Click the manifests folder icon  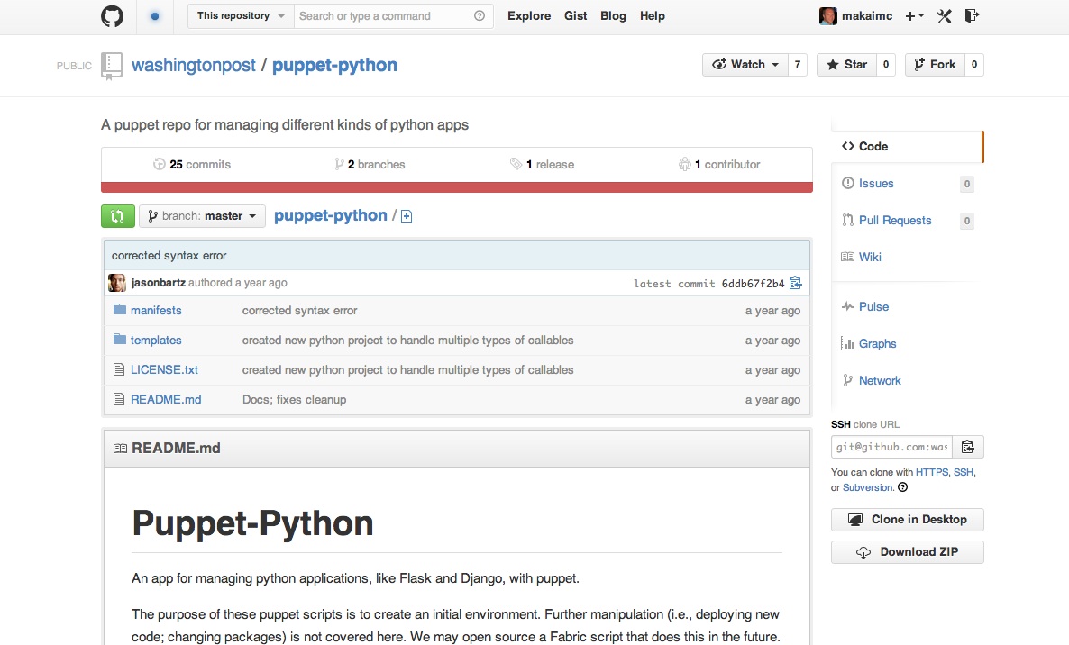pyautogui.click(x=119, y=310)
